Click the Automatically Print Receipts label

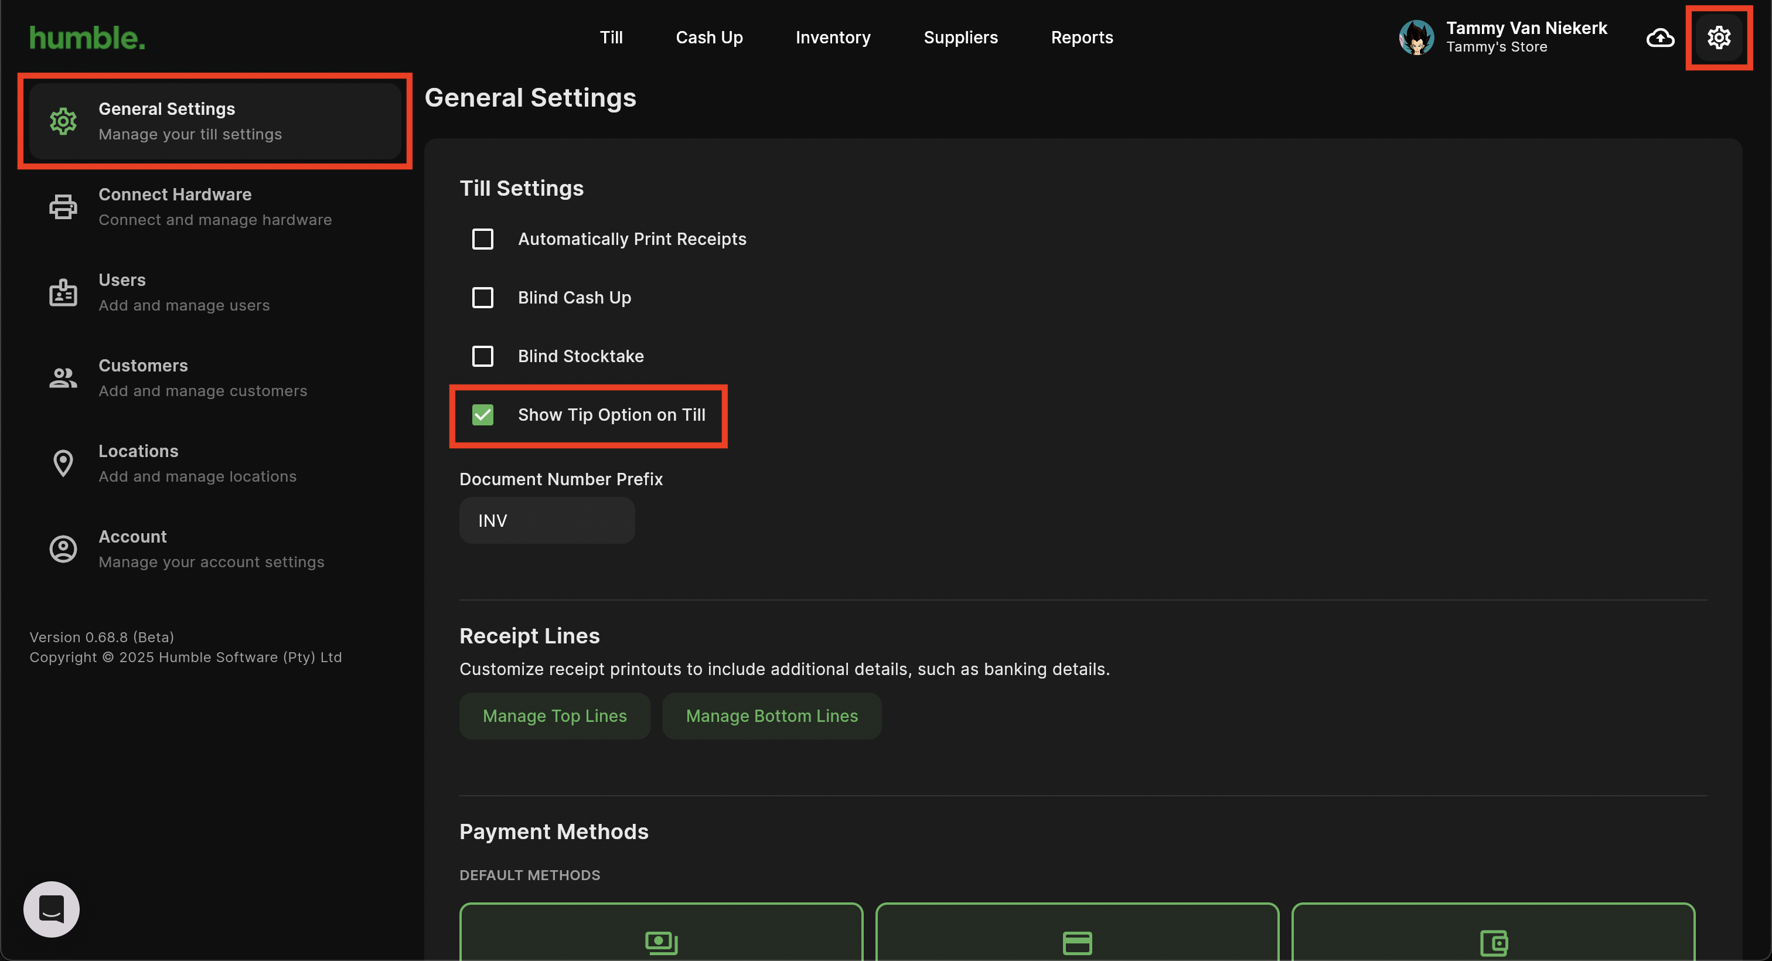632,238
